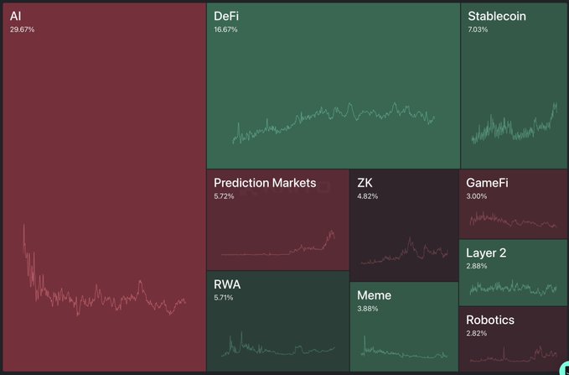Click the Meme sector title
Screen dimensions: 569x375
[374, 295]
